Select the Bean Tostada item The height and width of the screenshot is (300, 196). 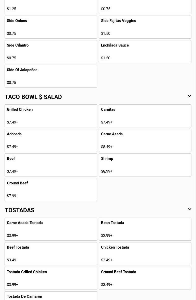coord(145,229)
